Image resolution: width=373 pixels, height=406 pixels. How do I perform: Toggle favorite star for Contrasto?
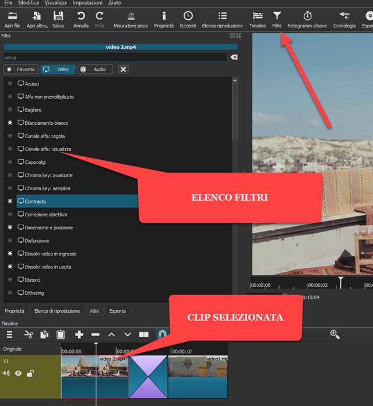point(10,201)
